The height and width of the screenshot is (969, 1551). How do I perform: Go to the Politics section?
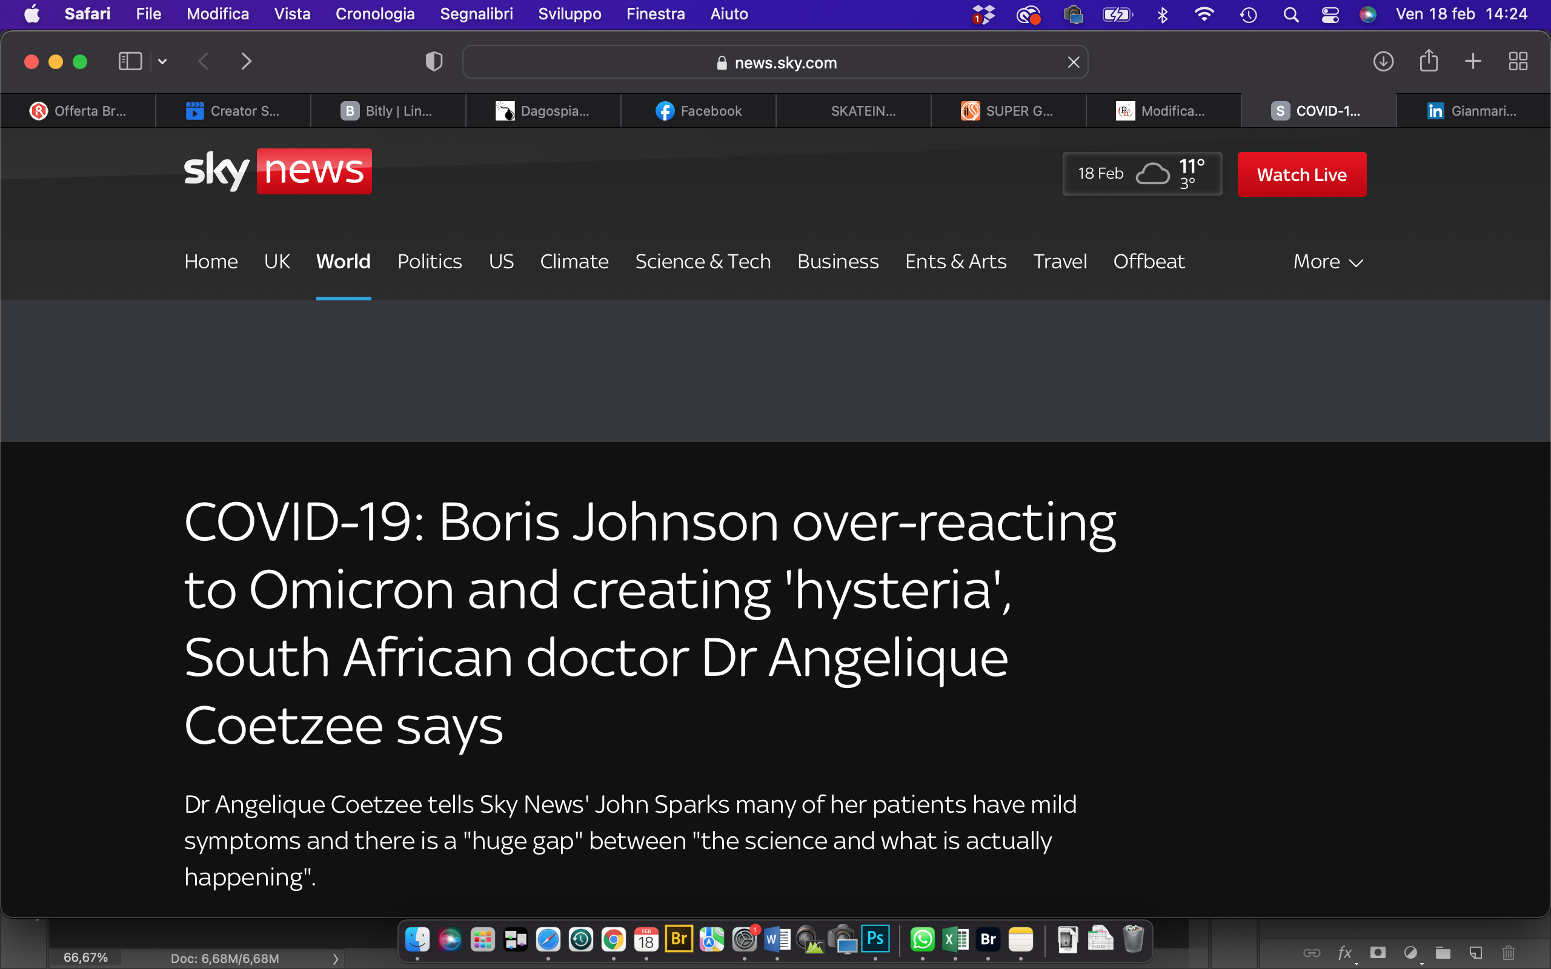pyautogui.click(x=430, y=262)
